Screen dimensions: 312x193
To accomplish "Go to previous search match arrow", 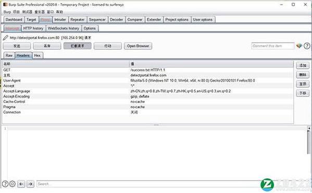I will pos(21,184).
